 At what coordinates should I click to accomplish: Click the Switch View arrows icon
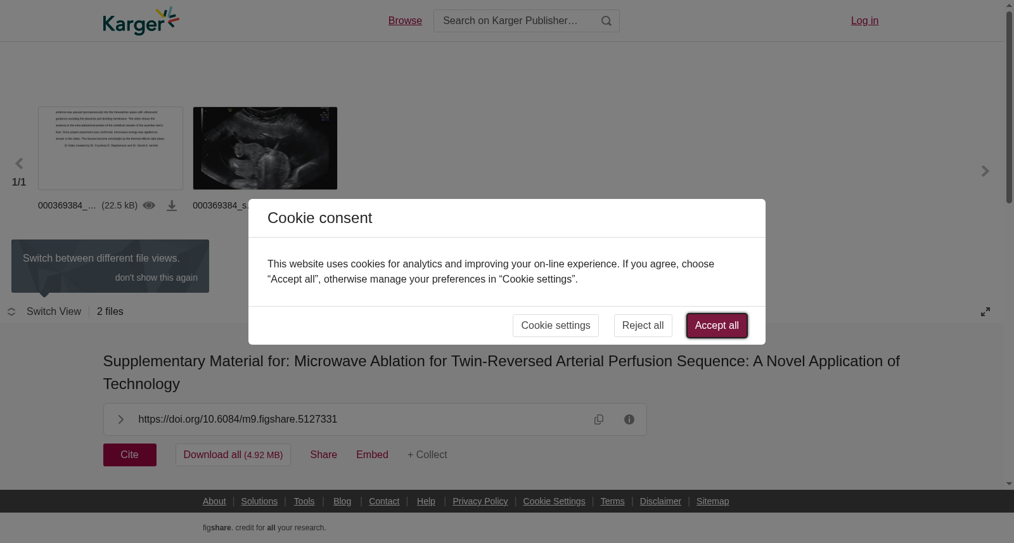pyautogui.click(x=11, y=312)
